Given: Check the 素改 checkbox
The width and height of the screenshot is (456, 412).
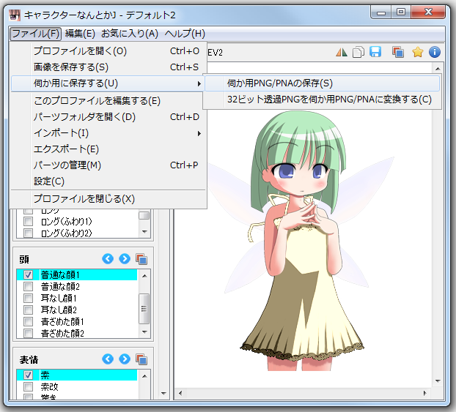Looking at the screenshot, I should (28, 386).
